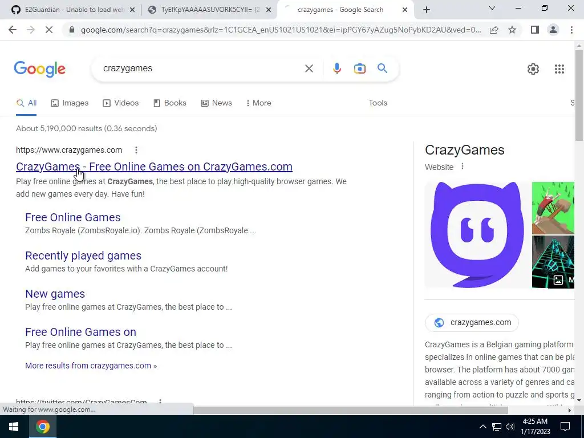Viewport: 584px width, 438px height.
Task: Click the https://www.crazygames.com URL text
Action: (69, 150)
